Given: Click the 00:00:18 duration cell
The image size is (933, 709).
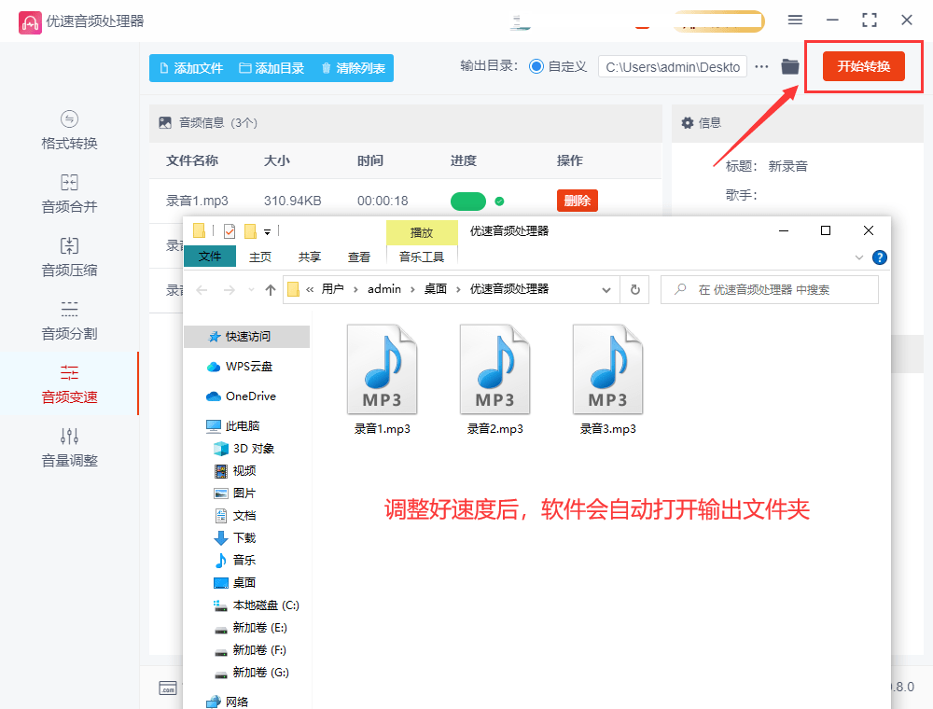Looking at the screenshot, I should click(x=383, y=202).
